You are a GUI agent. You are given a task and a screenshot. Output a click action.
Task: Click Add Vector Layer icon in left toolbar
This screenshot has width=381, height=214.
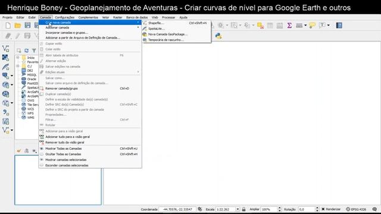point(5,49)
